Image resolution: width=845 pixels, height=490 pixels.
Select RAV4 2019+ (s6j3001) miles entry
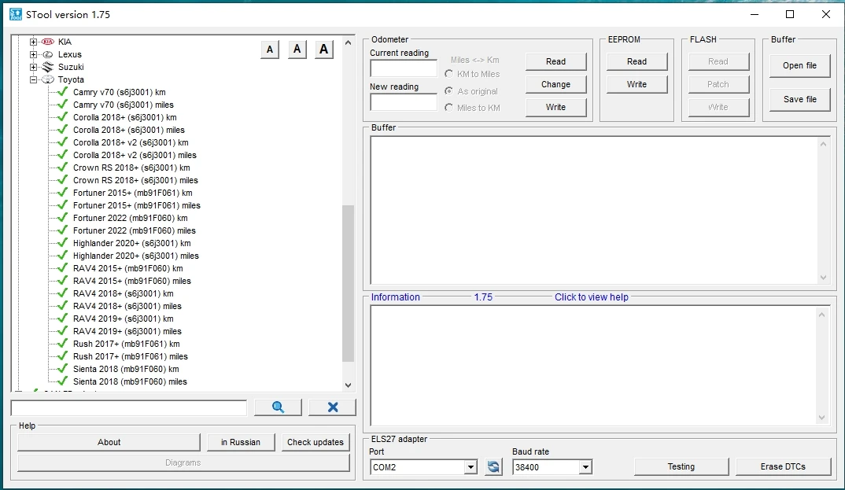pyautogui.click(x=127, y=331)
